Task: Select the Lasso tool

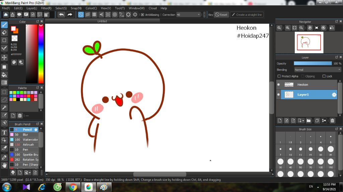Action: 4,100
